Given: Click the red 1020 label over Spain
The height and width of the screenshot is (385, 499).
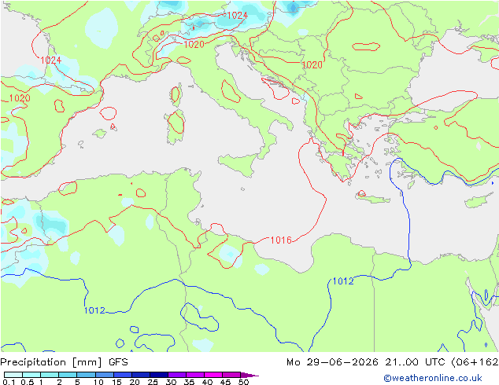Looking at the screenshot, I should coord(20,98).
